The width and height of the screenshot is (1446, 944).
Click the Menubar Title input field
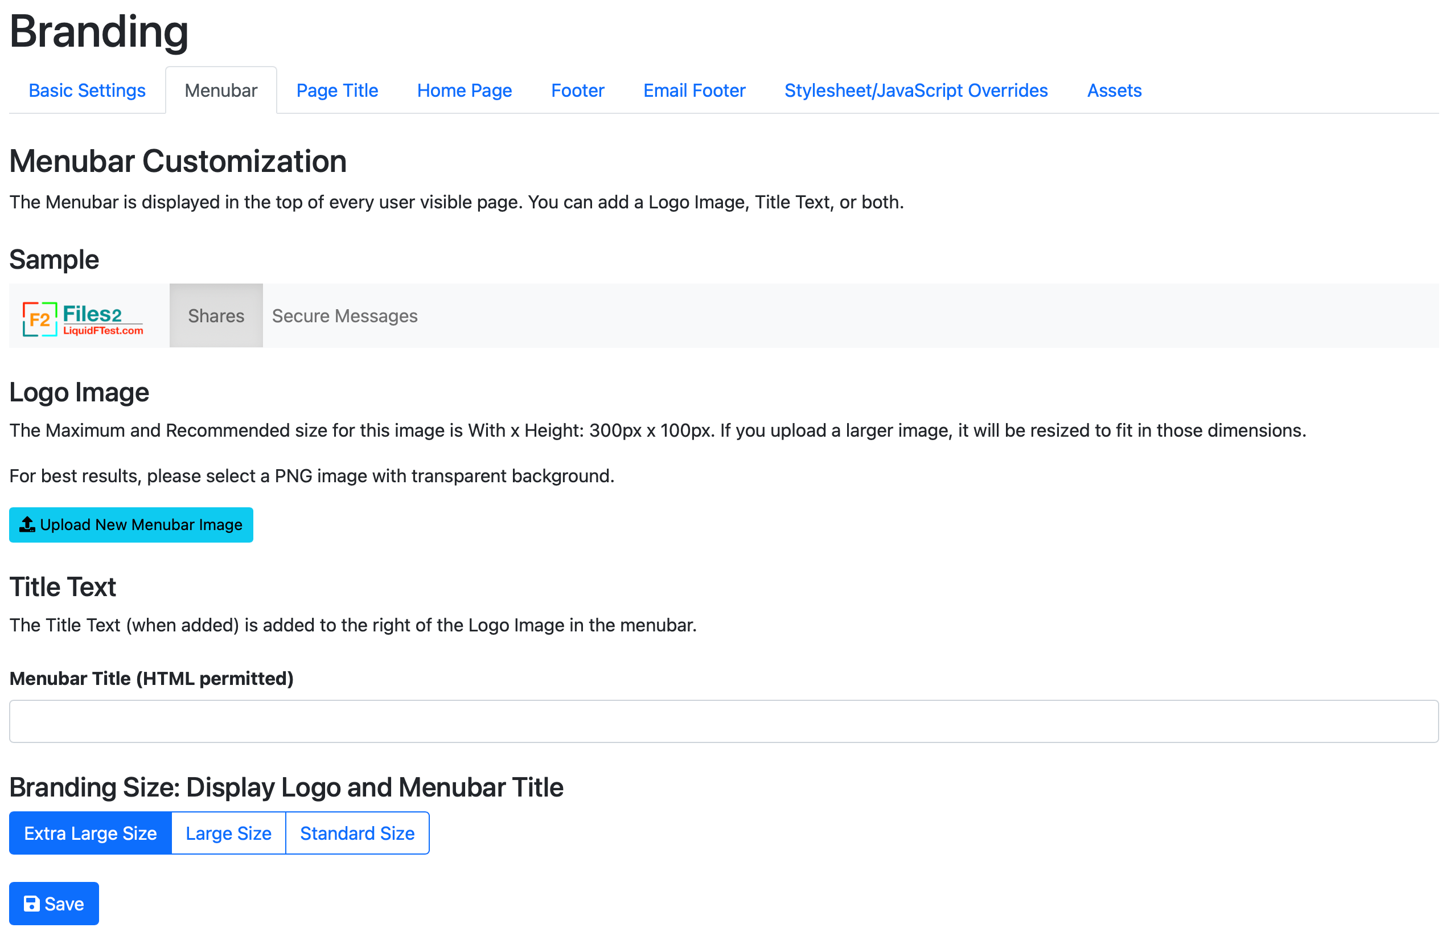coord(723,721)
